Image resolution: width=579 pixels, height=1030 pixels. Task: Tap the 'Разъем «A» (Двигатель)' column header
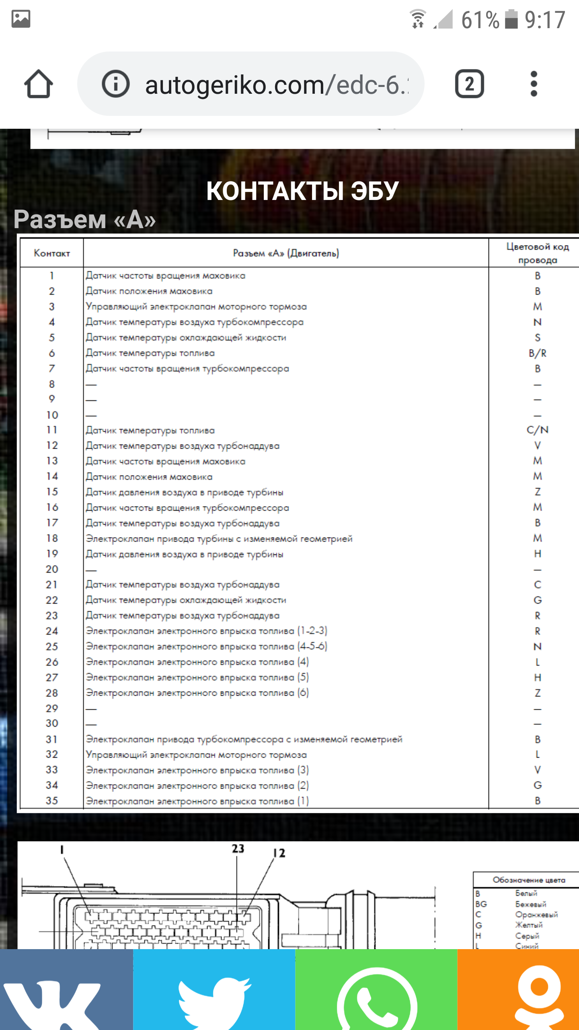click(x=286, y=253)
